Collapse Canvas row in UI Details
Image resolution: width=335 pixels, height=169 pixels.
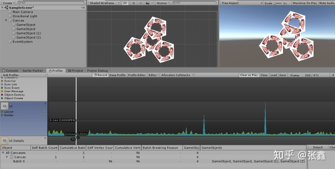pyautogui.click(x=7, y=157)
